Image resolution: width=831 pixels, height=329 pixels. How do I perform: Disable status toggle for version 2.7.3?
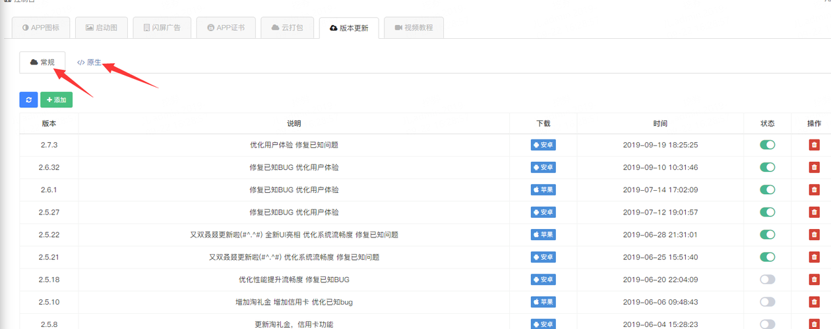point(767,145)
